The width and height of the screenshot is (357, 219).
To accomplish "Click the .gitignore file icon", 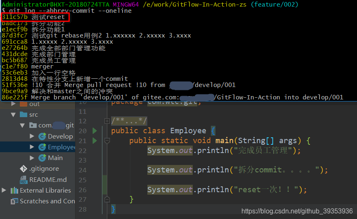I will point(24,169).
